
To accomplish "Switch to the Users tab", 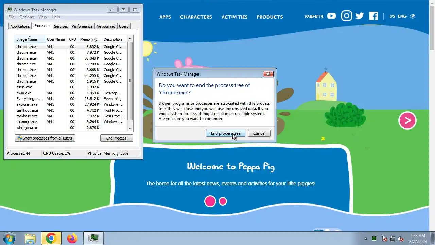I will 124,26.
